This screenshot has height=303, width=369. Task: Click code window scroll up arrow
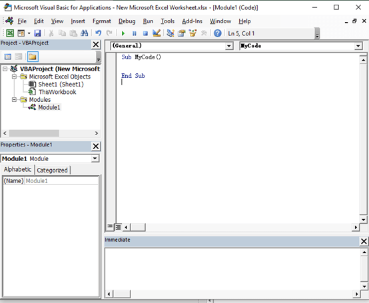click(364, 60)
